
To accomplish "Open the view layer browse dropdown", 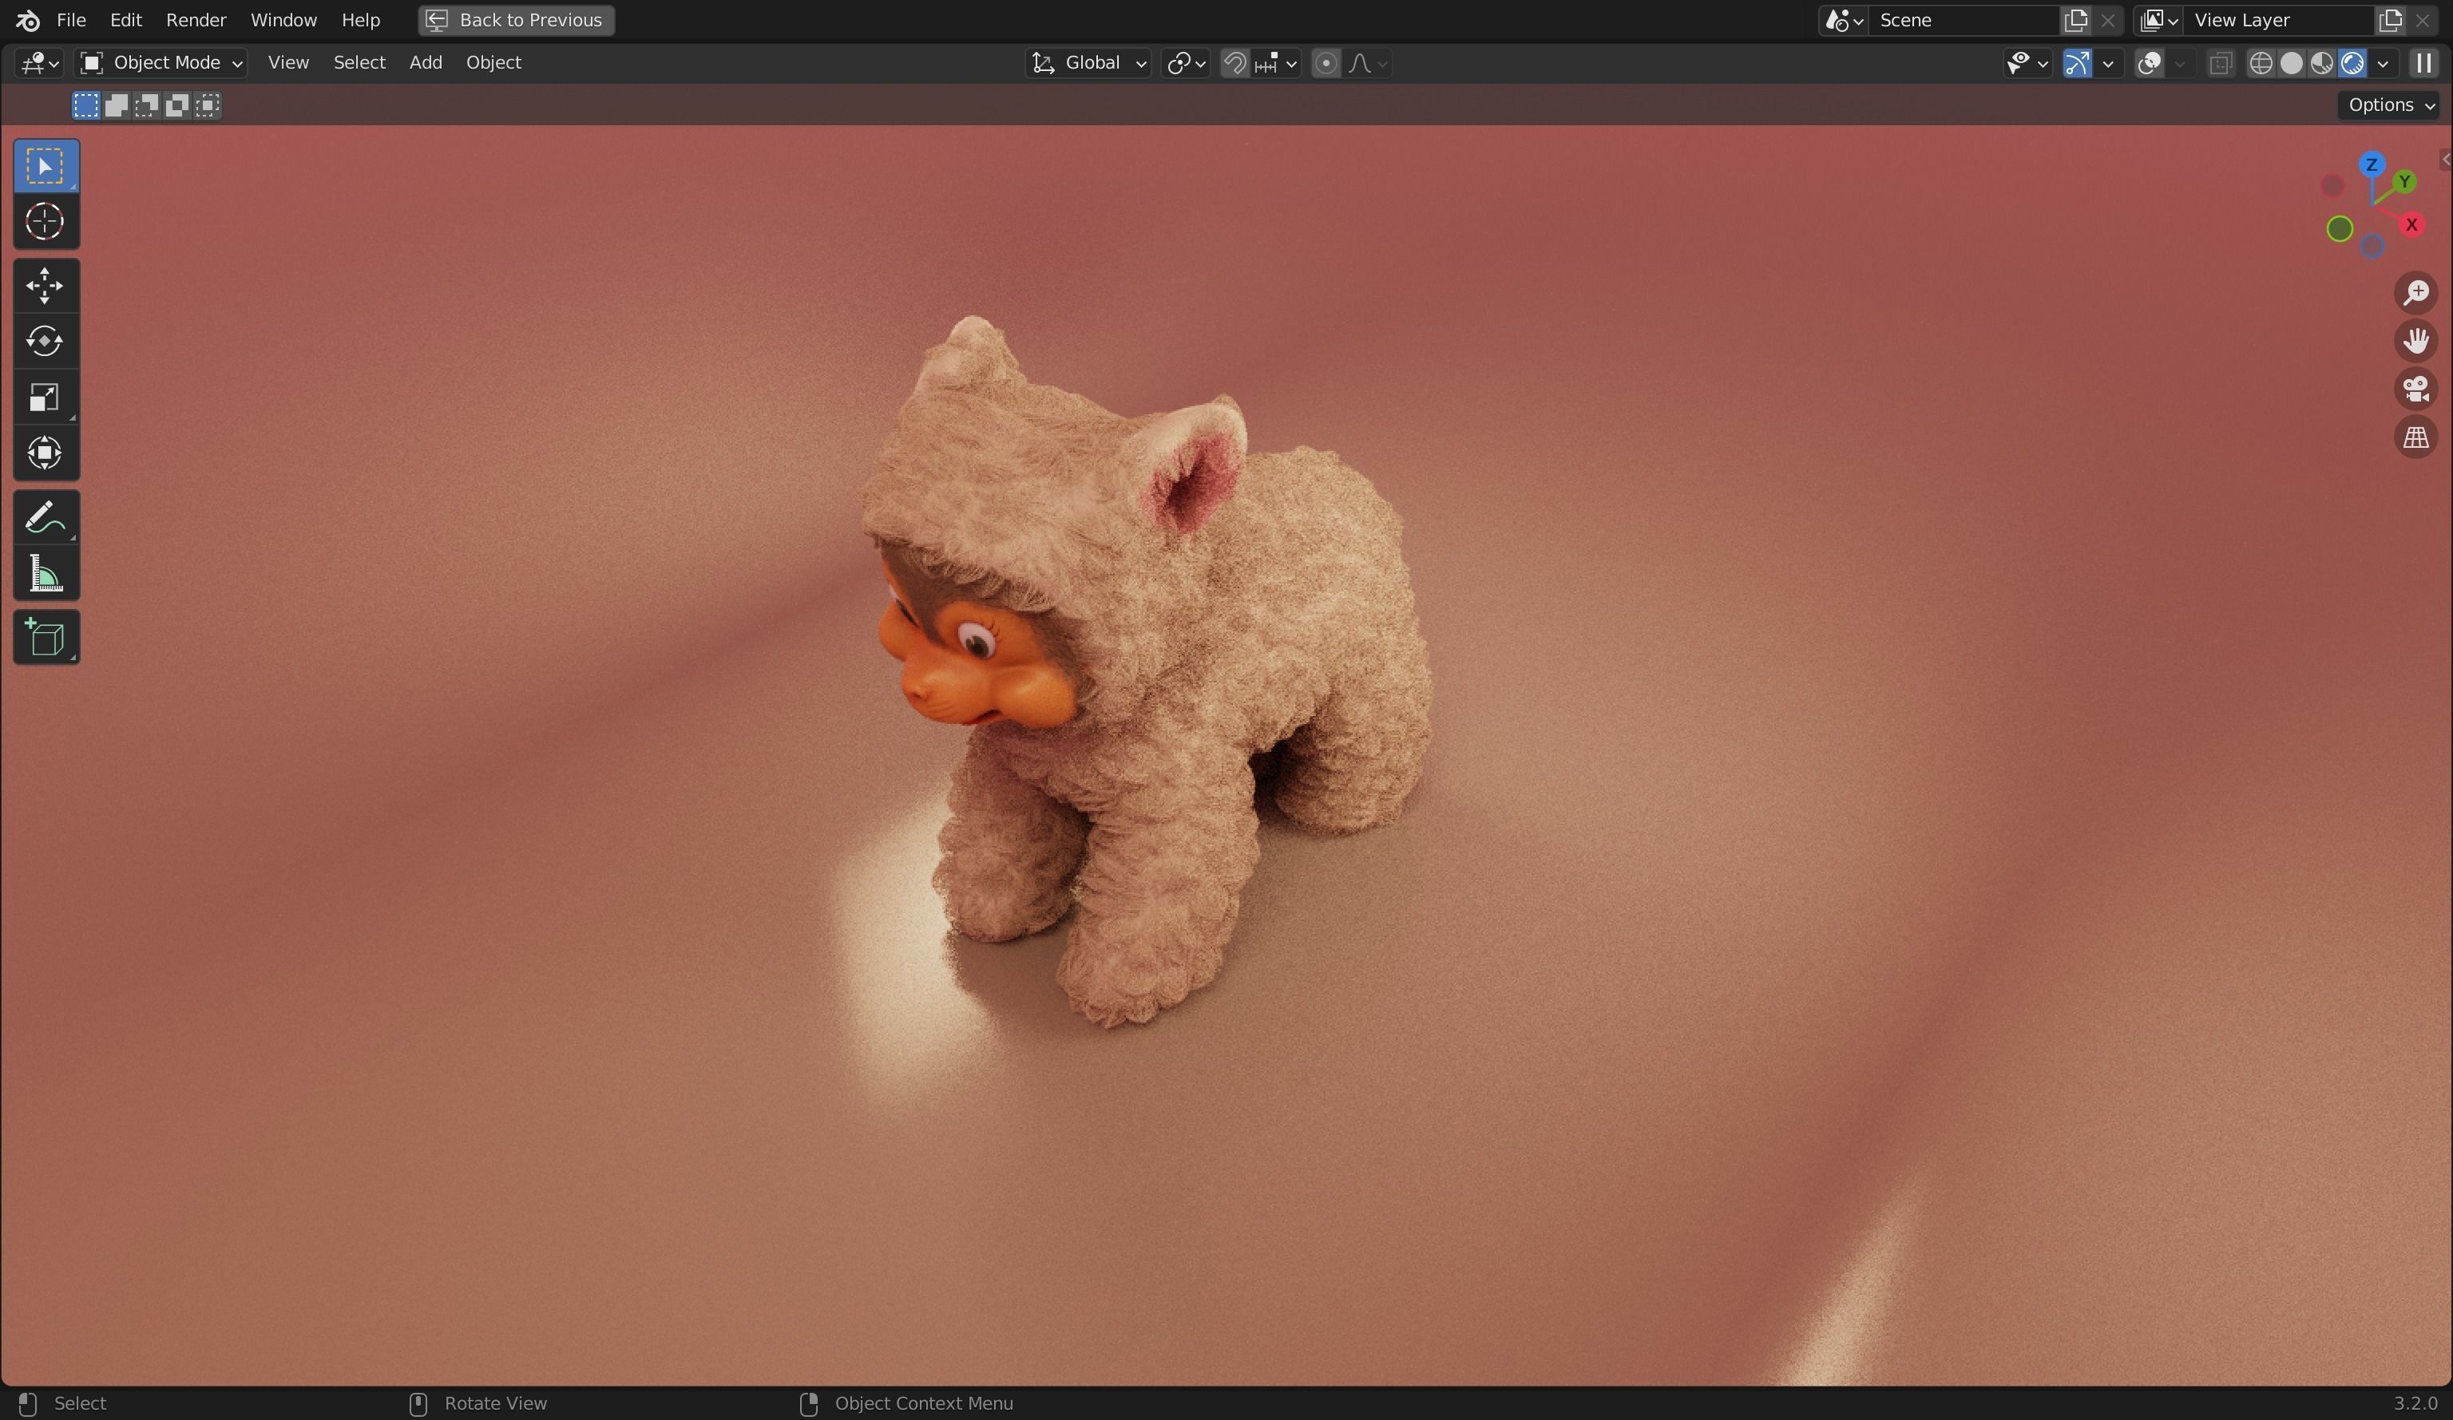I will click(2158, 19).
